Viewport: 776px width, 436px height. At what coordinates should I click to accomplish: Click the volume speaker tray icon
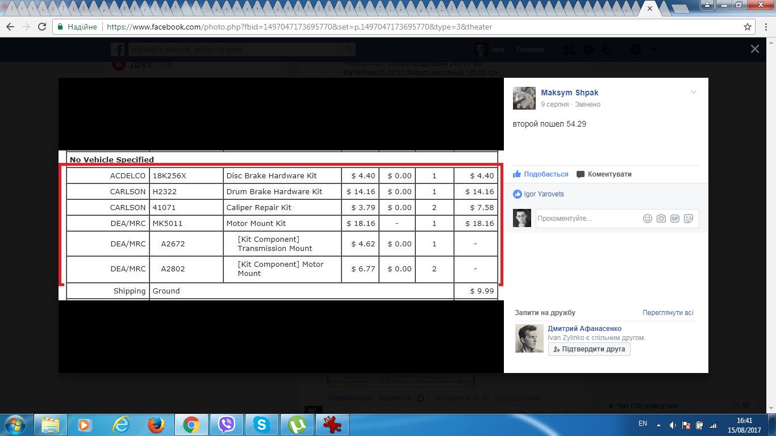673,425
